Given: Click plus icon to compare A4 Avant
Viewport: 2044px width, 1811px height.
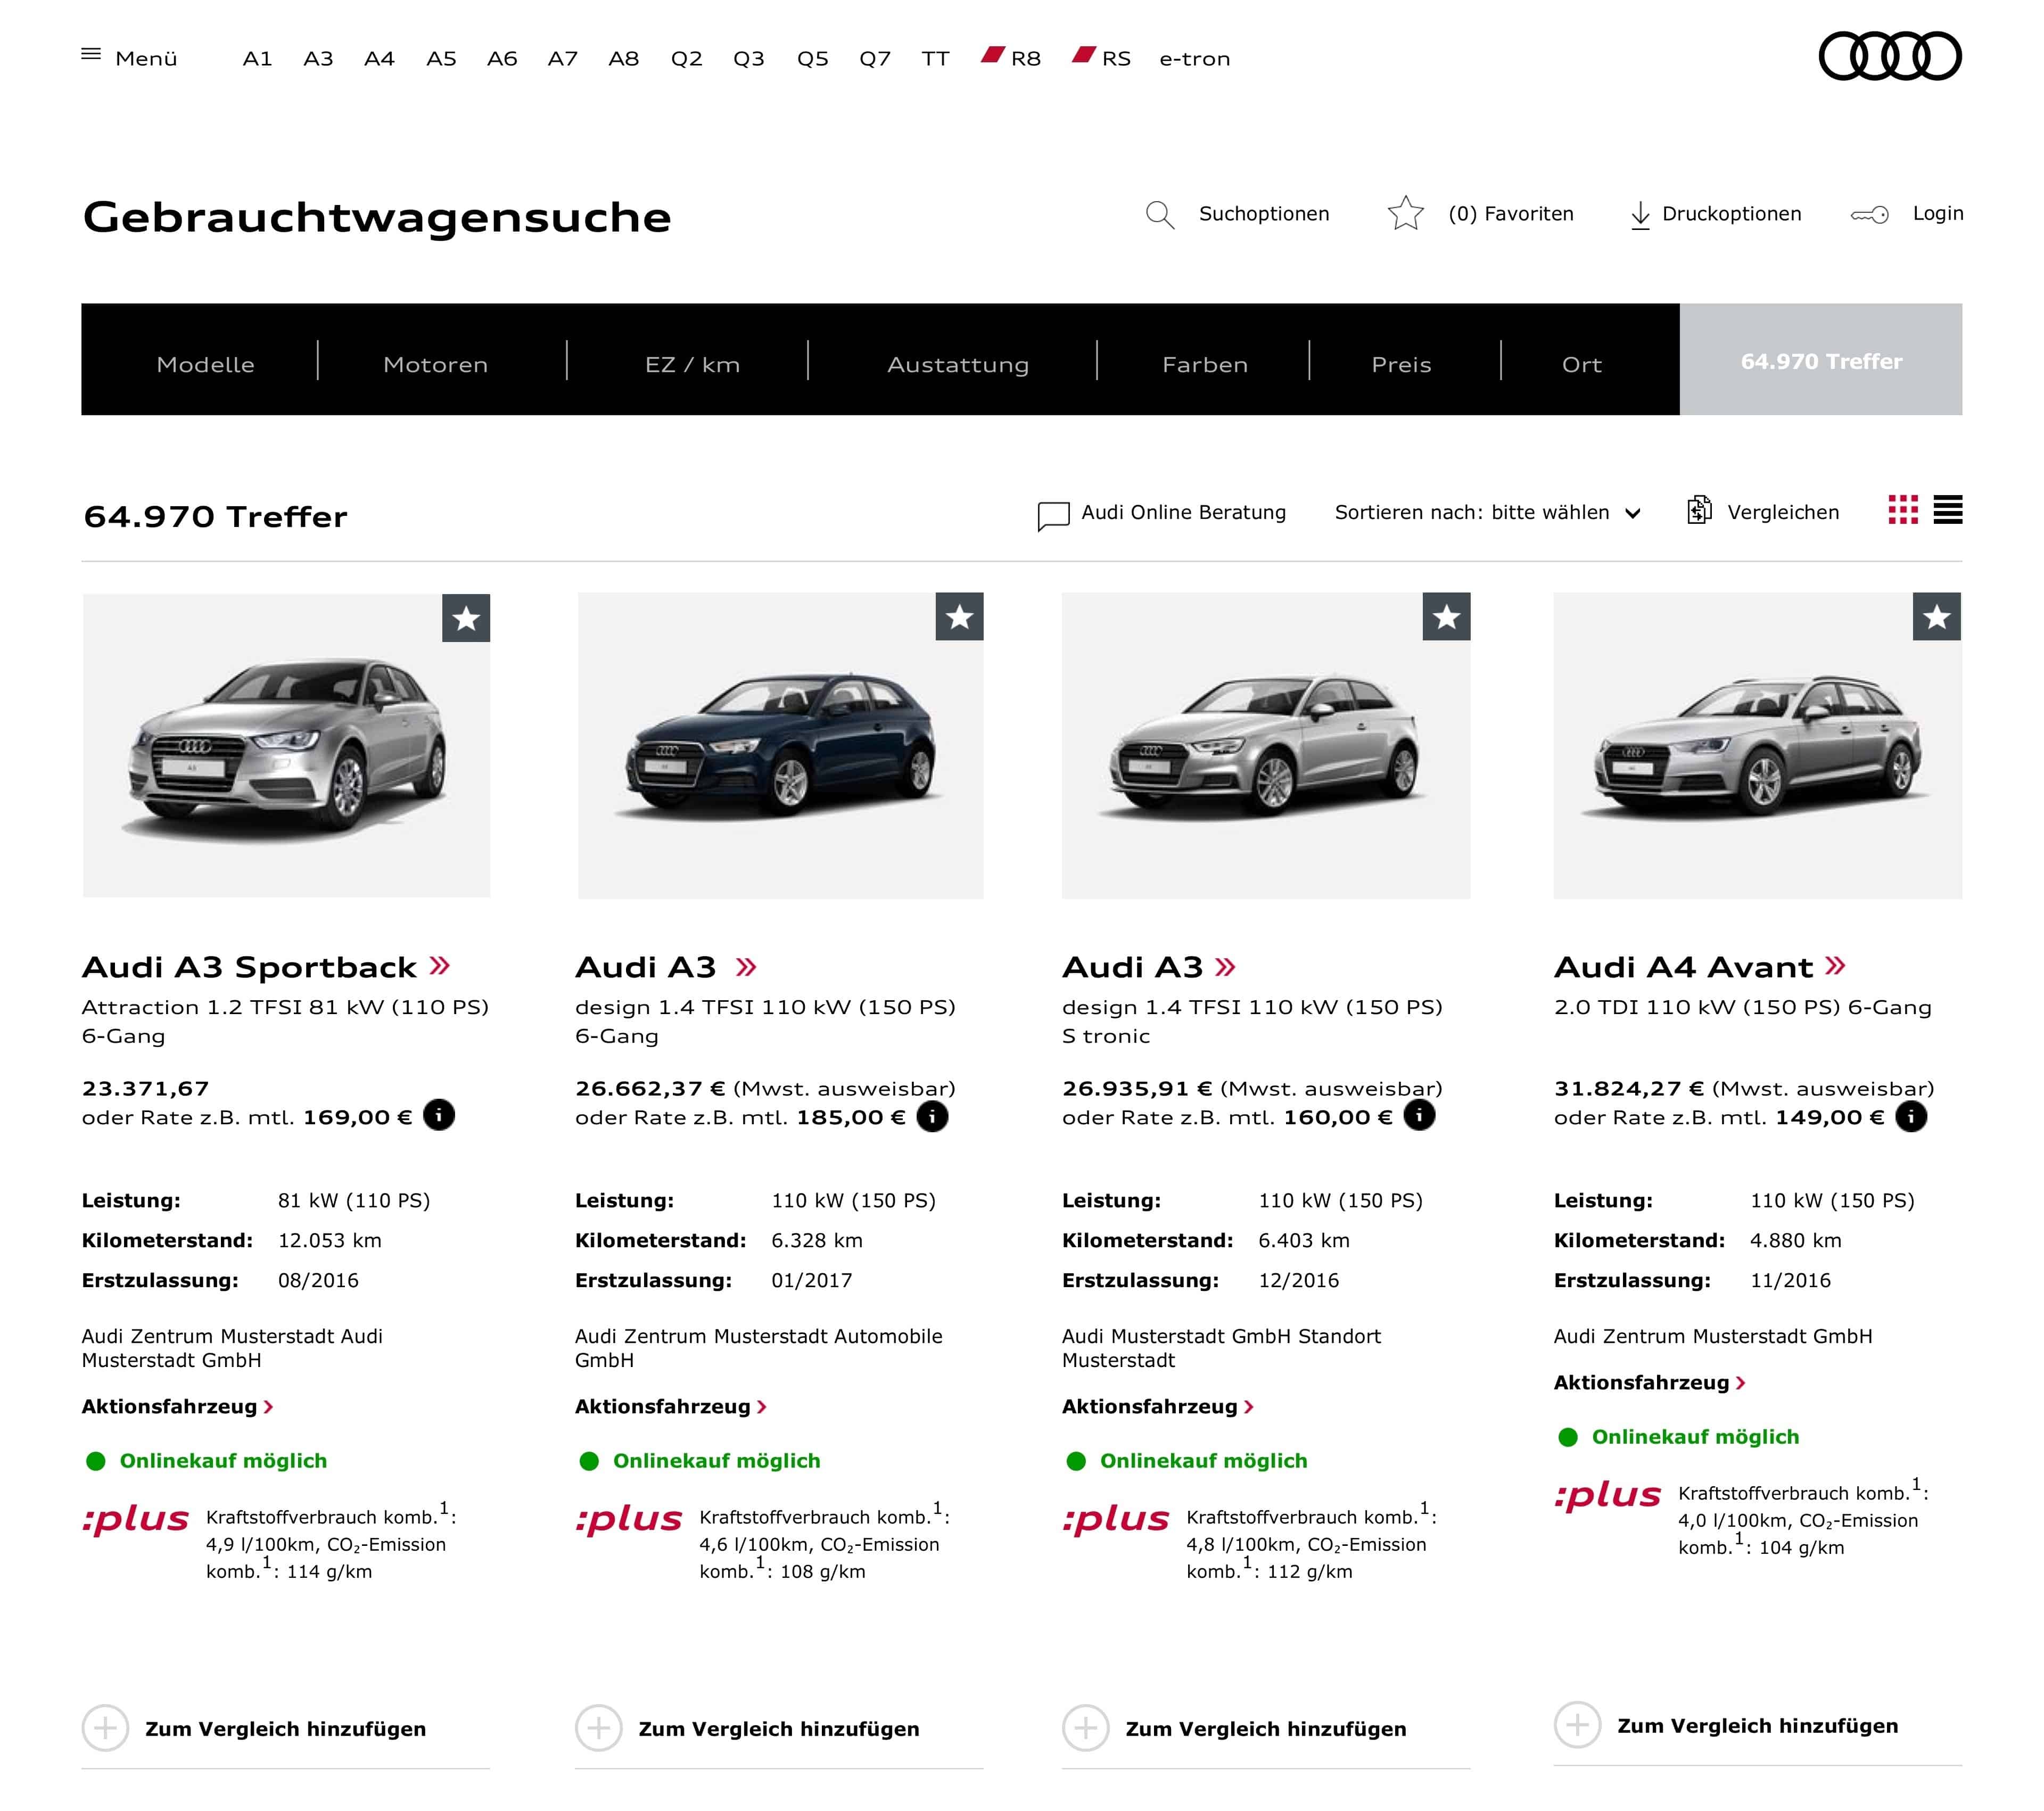Looking at the screenshot, I should click(1577, 1725).
